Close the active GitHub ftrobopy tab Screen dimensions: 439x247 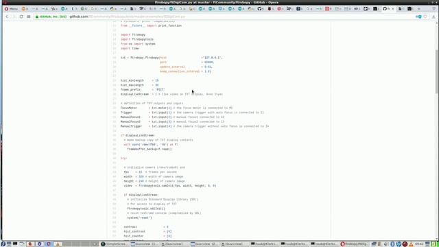393,9
